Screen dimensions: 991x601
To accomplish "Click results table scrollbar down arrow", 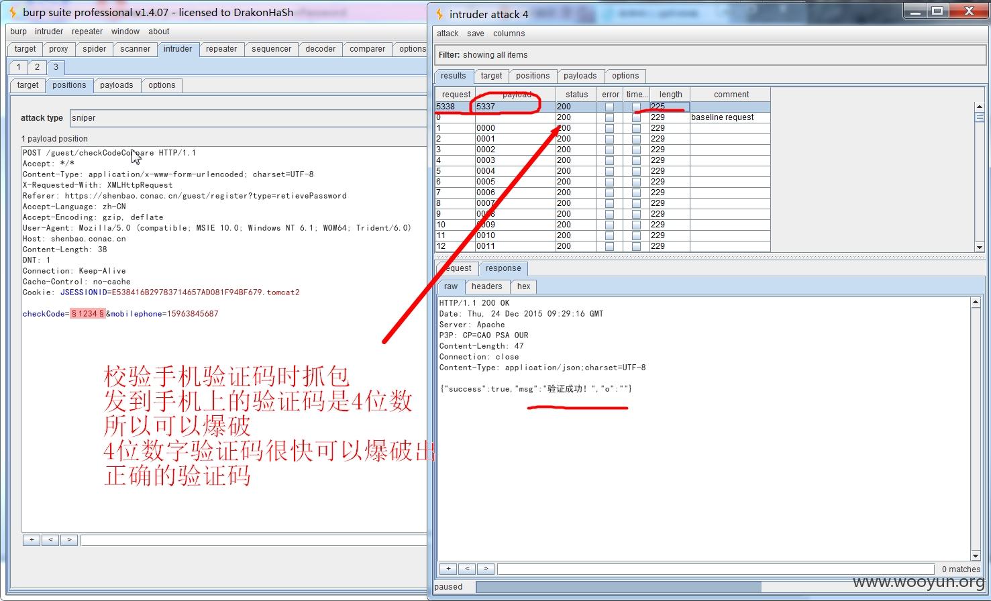I will [x=979, y=247].
